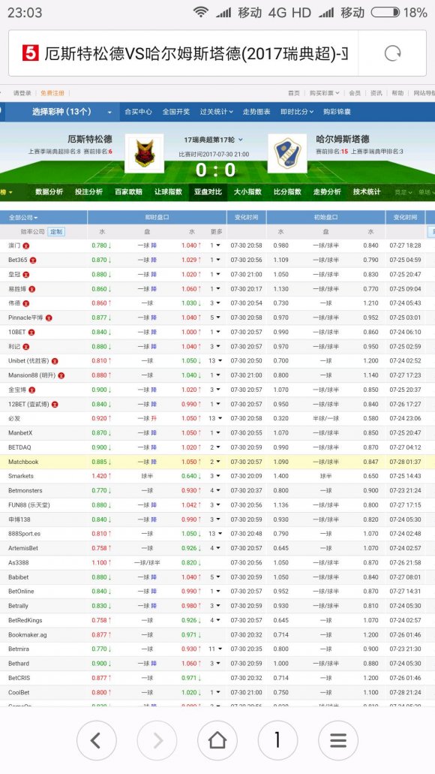
Task: Click the red badge beside 澳门
Action: click(26, 245)
